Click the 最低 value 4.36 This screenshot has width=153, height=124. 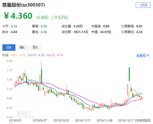(44, 32)
